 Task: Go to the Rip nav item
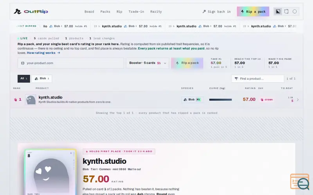point(119,12)
